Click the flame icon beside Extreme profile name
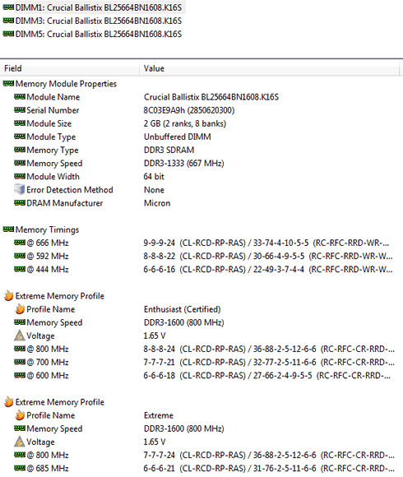Image resolution: width=403 pixels, height=477 pixels. pos(20,415)
